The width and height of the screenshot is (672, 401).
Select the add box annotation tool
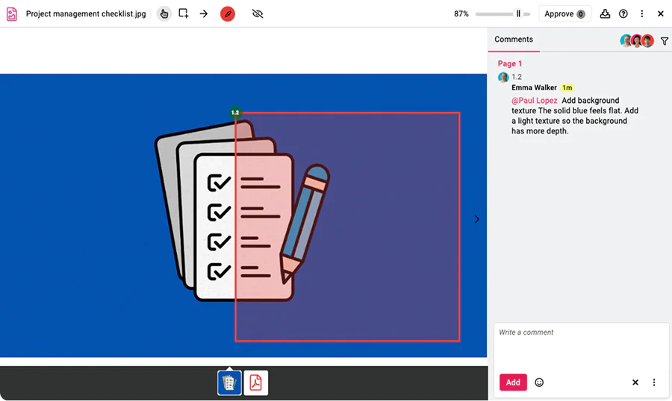pos(184,13)
